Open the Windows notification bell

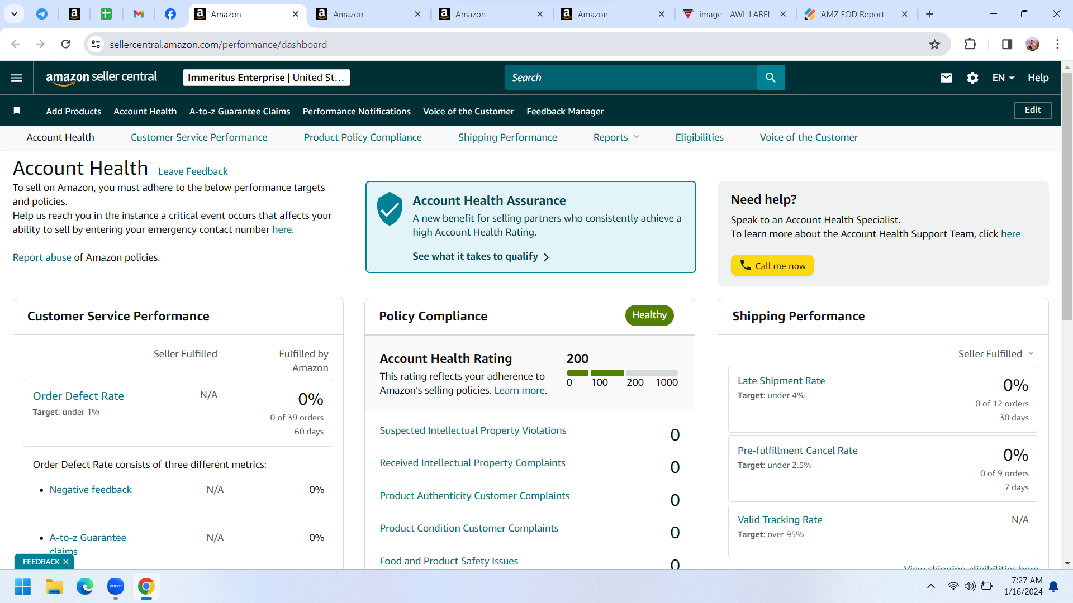click(x=1053, y=586)
